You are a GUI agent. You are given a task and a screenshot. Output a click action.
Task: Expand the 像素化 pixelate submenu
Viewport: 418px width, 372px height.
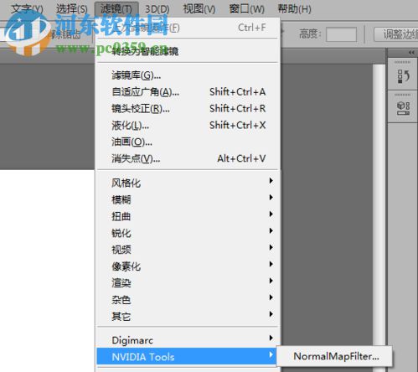[x=187, y=266]
